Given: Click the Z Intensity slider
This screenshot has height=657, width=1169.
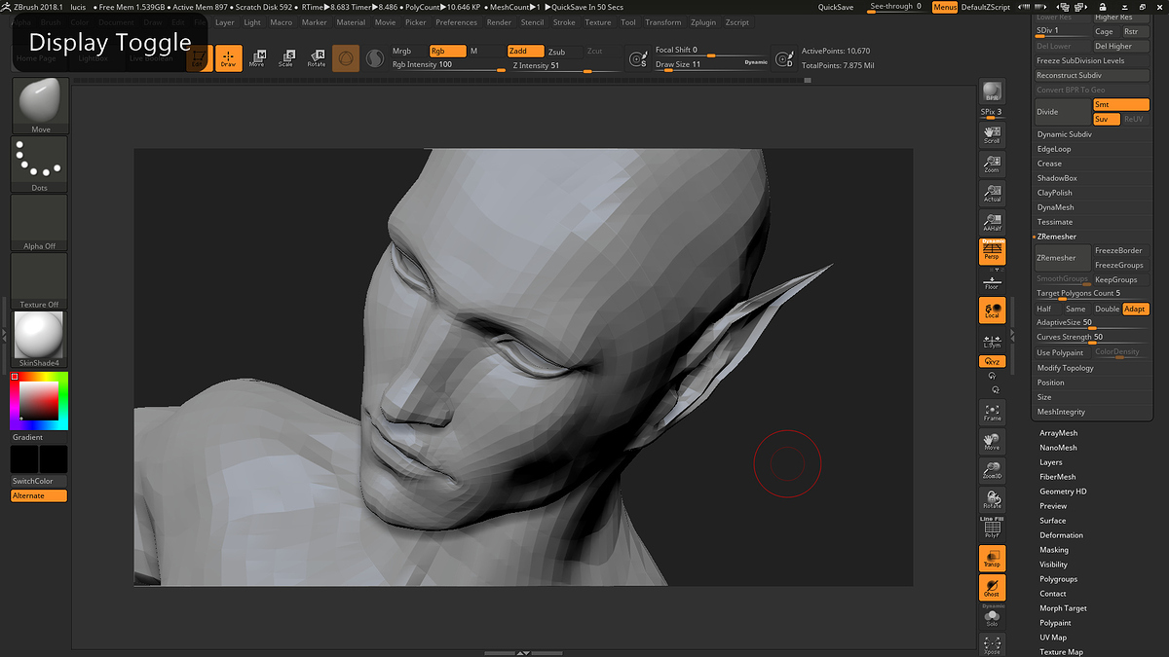Looking at the screenshot, I should coord(565,66).
